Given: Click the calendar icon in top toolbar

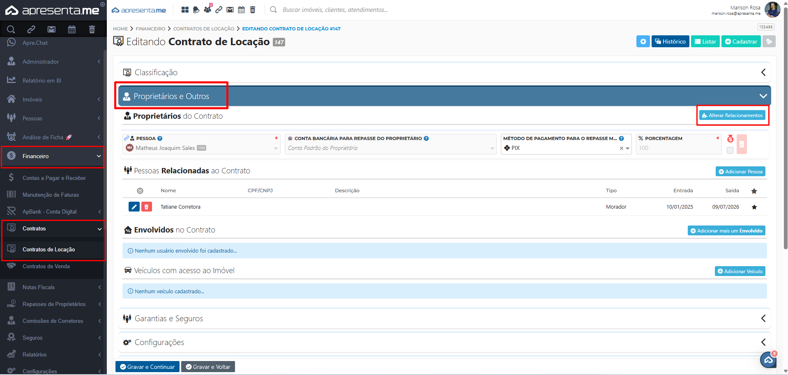Looking at the screenshot, I should 241,10.
